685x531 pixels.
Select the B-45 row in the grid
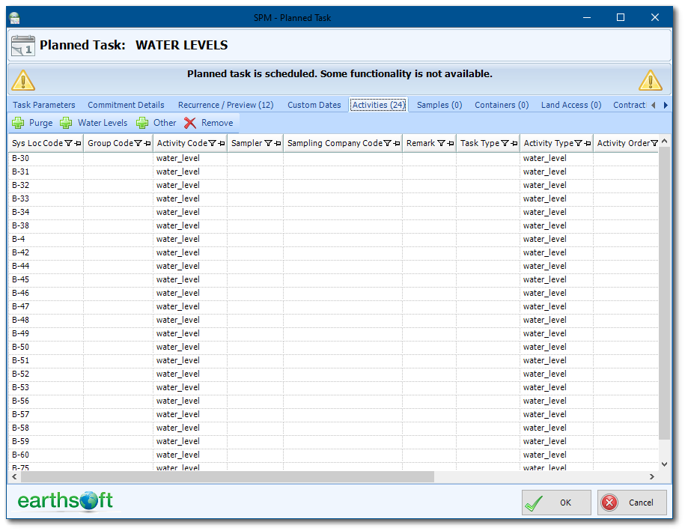click(x=90, y=279)
